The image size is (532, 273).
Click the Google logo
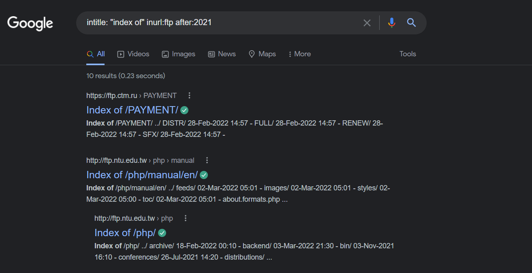click(30, 23)
